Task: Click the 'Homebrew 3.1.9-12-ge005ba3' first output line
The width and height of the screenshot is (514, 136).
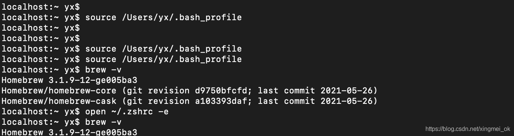Action: pyautogui.click(x=69, y=80)
